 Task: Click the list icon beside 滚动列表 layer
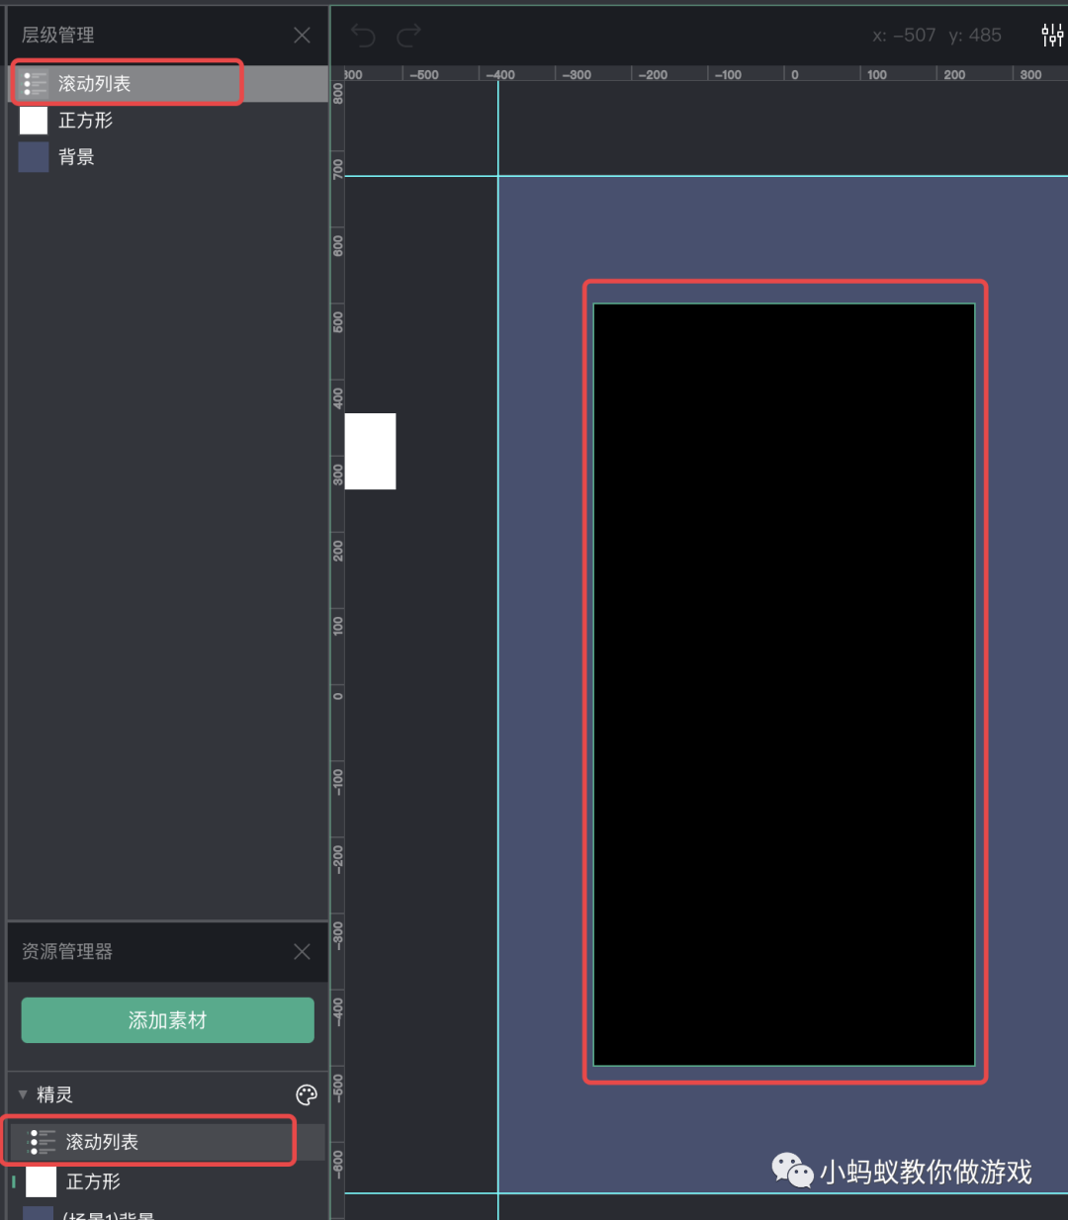(x=34, y=83)
